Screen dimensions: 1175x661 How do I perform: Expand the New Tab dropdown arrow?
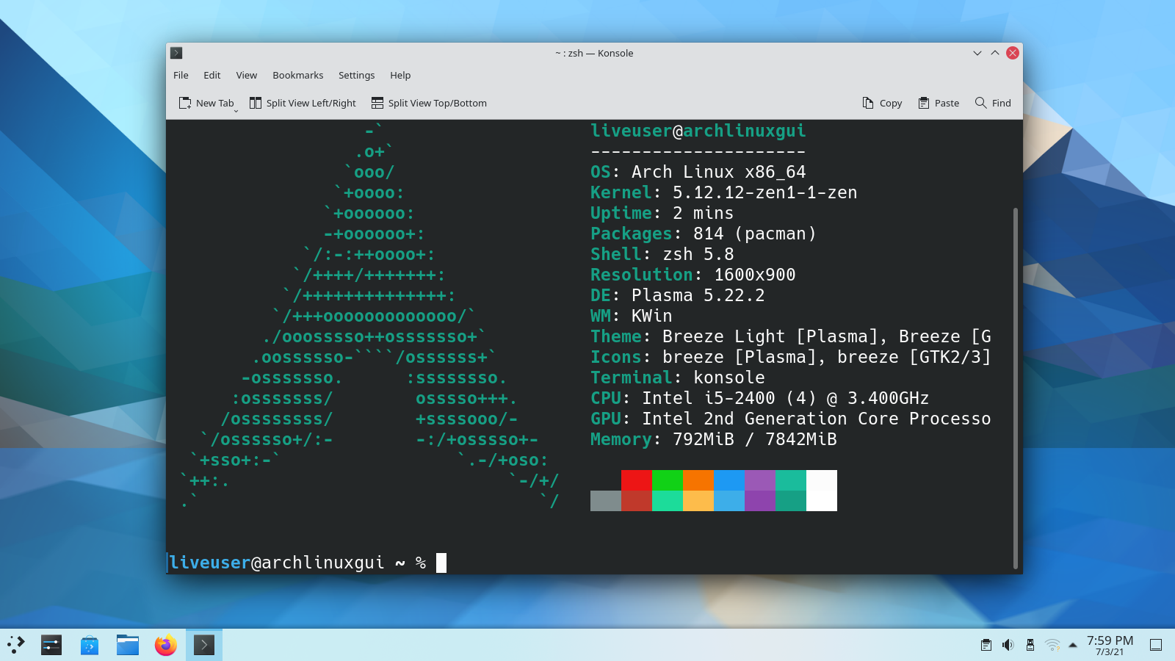coord(236,110)
